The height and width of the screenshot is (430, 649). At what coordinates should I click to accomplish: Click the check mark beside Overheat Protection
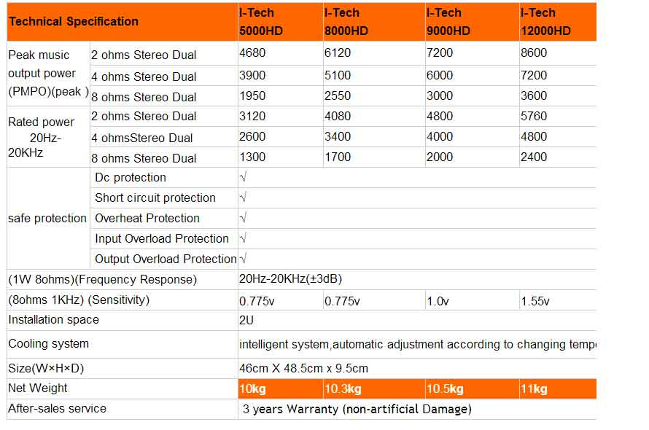tap(243, 218)
